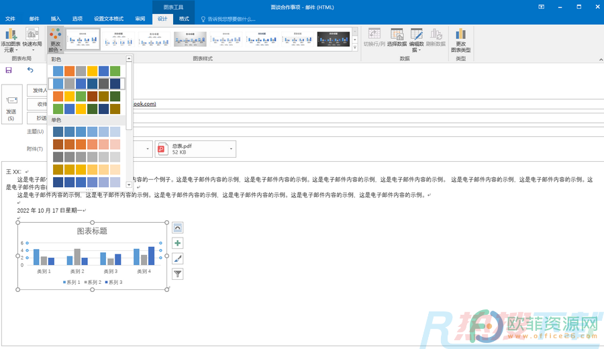Click the PDF icon of 总表.pdf
This screenshot has height=349, width=604.
163,149
